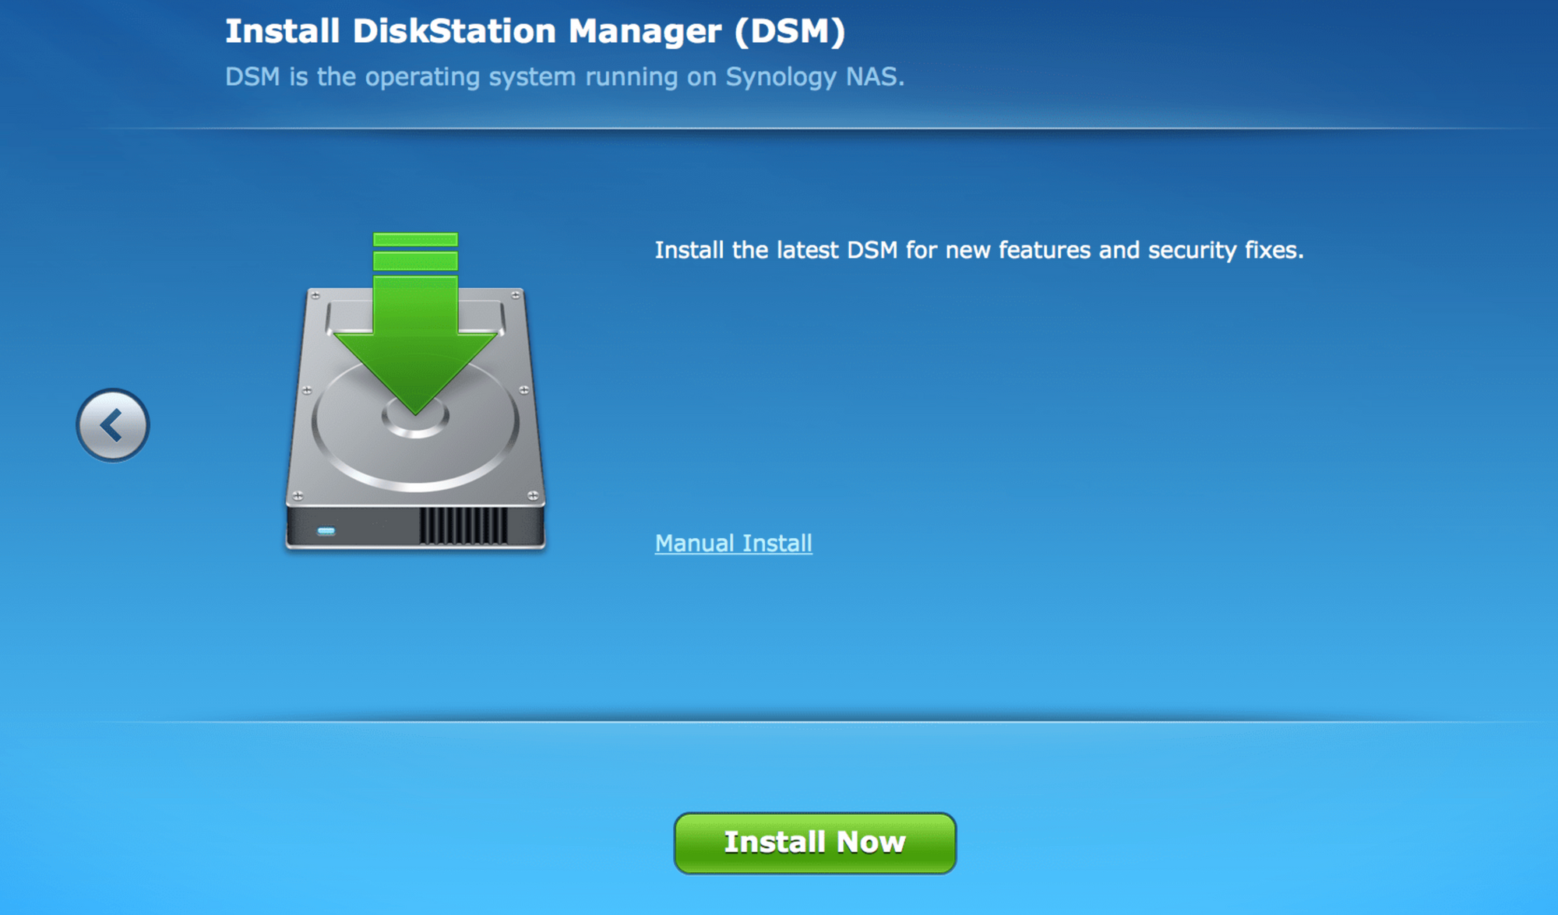Click the topmost green bar above the arrow

pyautogui.click(x=415, y=239)
